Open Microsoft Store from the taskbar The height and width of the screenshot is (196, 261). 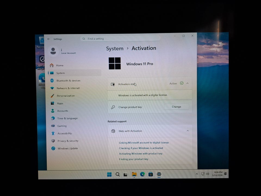[151, 174]
